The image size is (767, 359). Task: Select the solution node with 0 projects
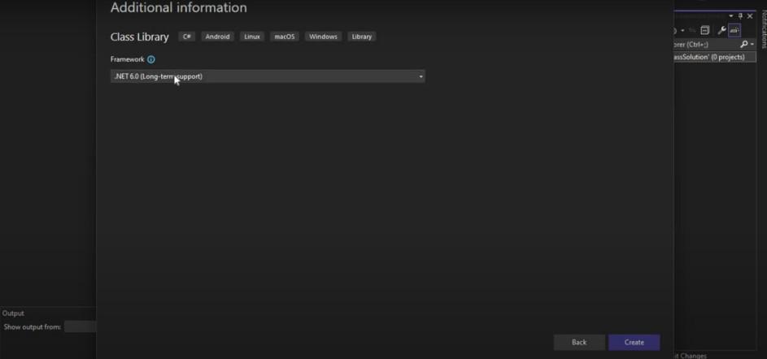pos(715,57)
